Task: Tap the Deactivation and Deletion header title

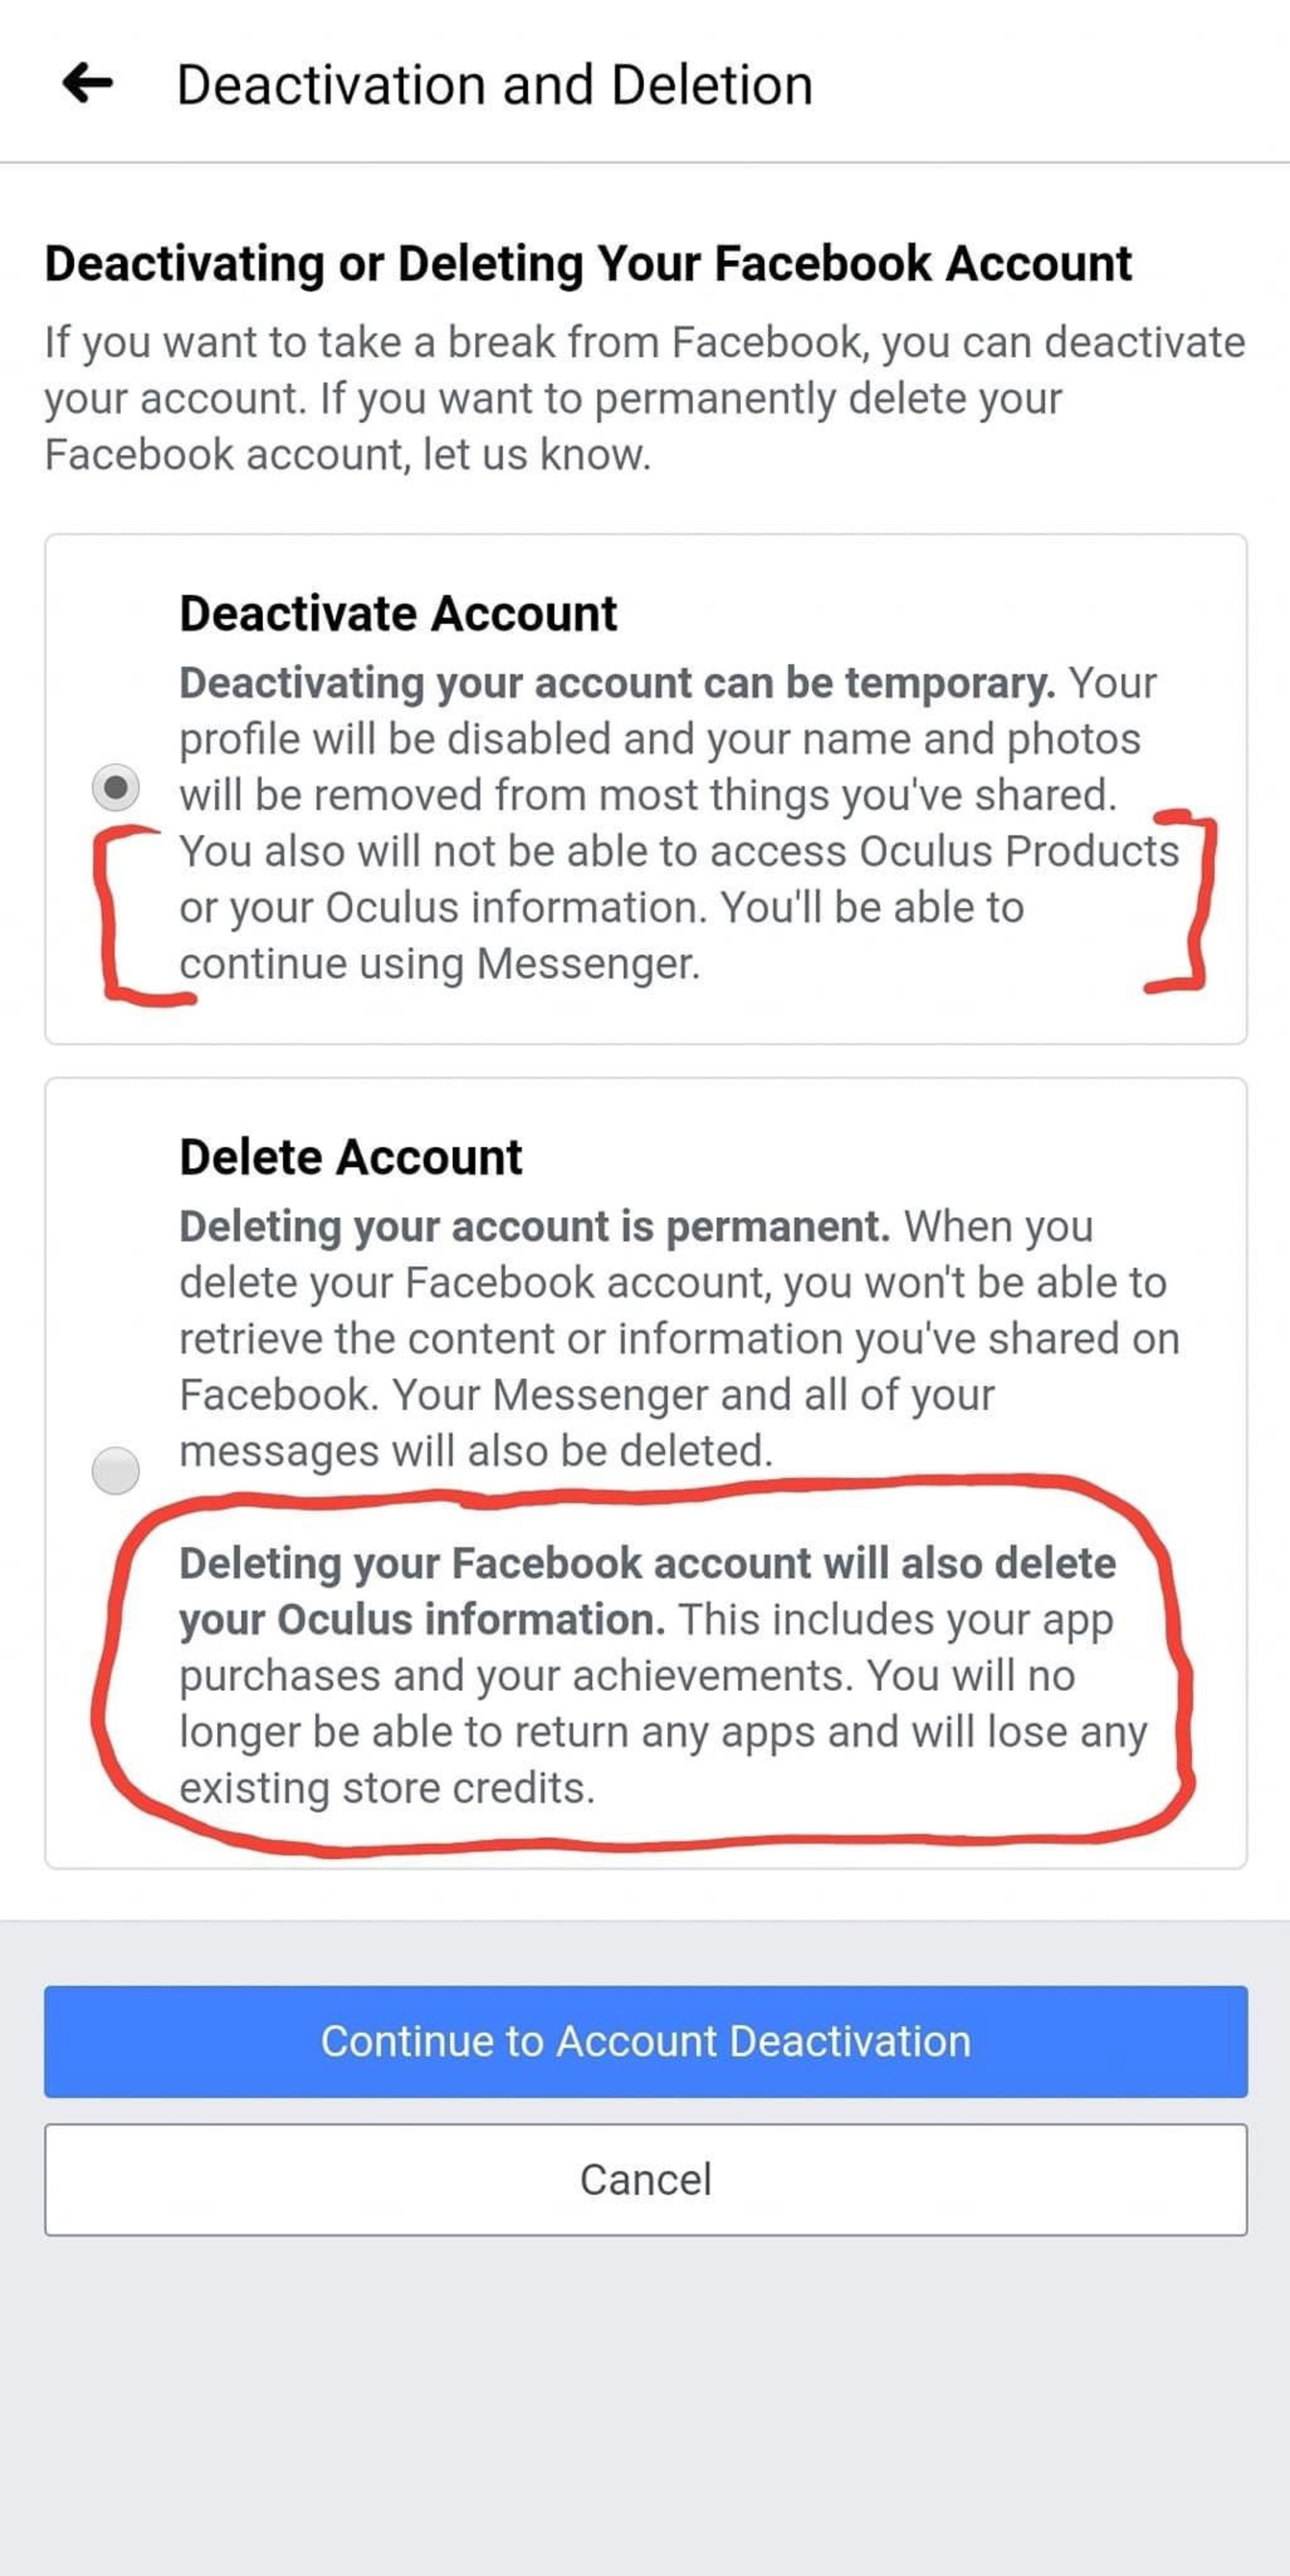Action: click(494, 85)
